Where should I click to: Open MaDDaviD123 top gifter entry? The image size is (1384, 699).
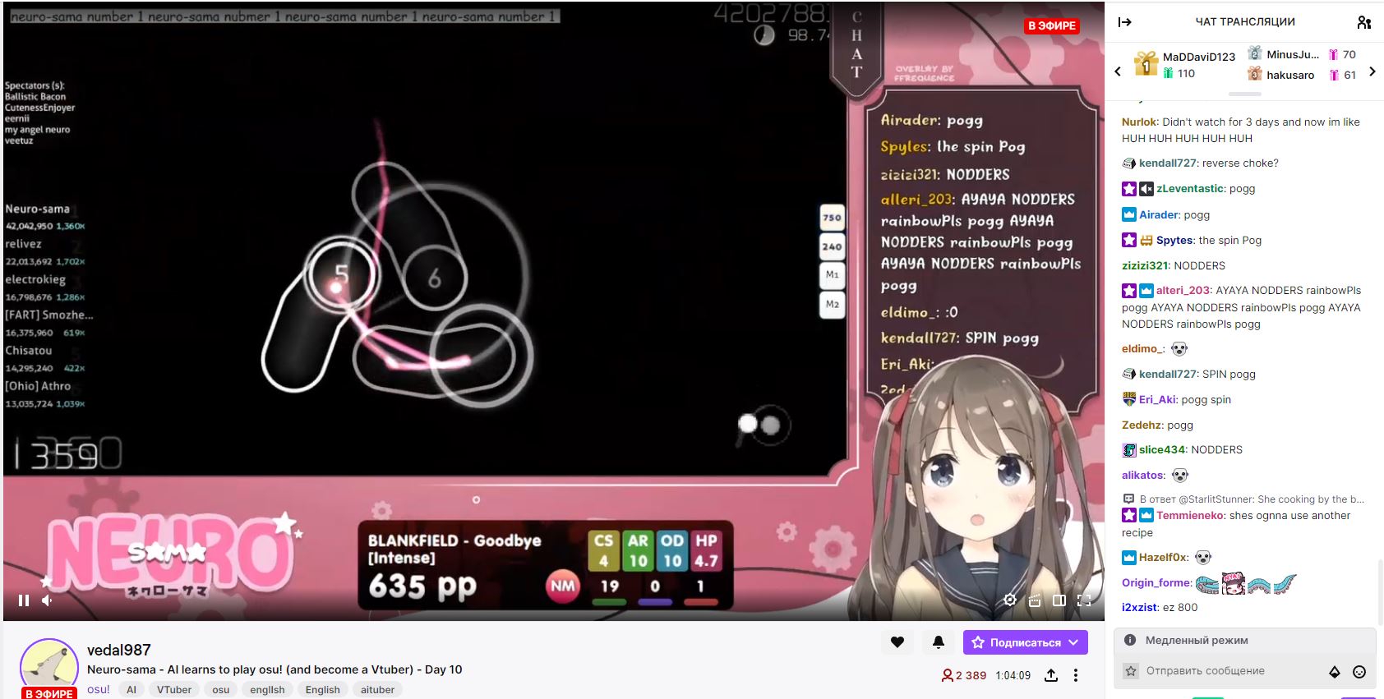pyautogui.click(x=1185, y=64)
